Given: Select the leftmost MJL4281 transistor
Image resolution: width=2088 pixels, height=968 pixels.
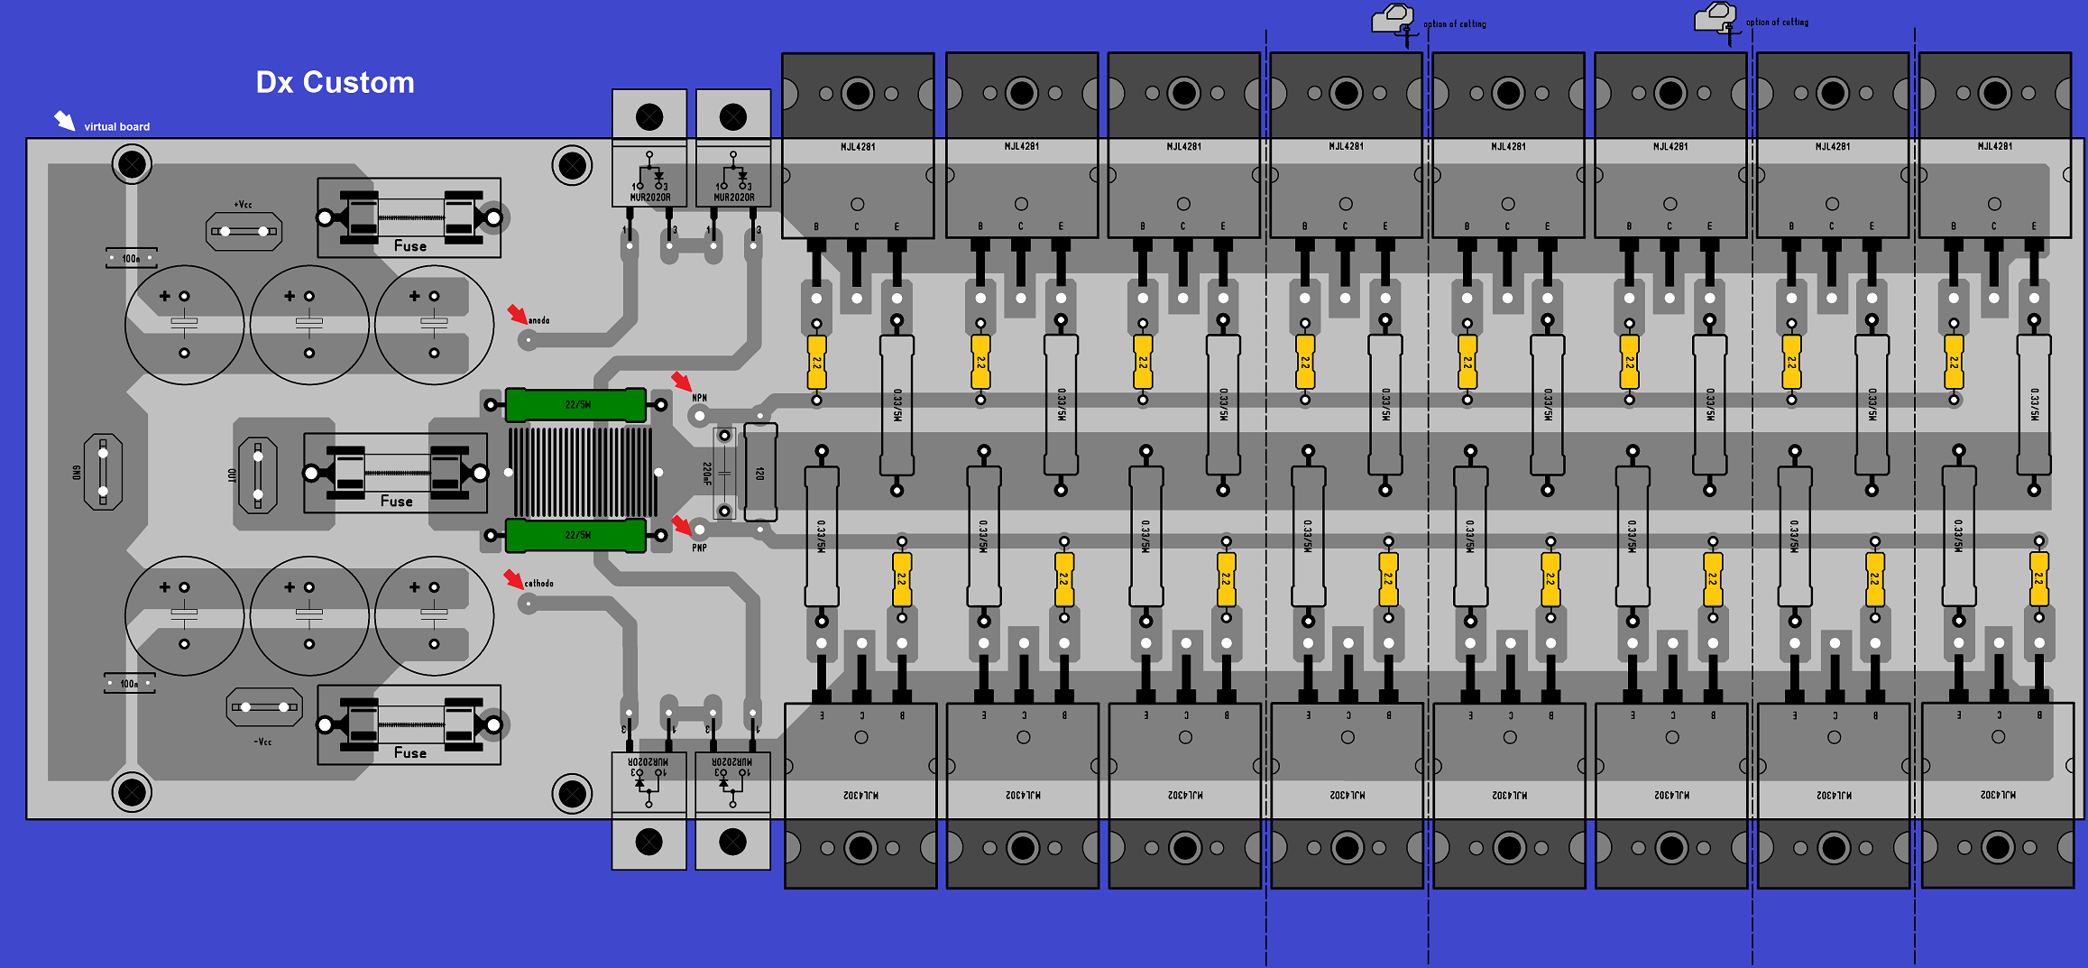Looking at the screenshot, I should click(x=858, y=145).
